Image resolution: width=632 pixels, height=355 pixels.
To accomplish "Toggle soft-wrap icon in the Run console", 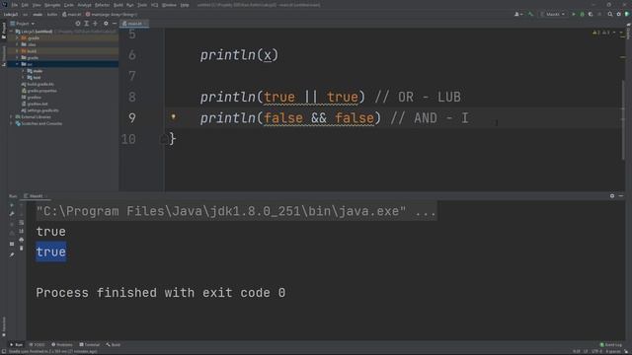I will pos(22,222).
